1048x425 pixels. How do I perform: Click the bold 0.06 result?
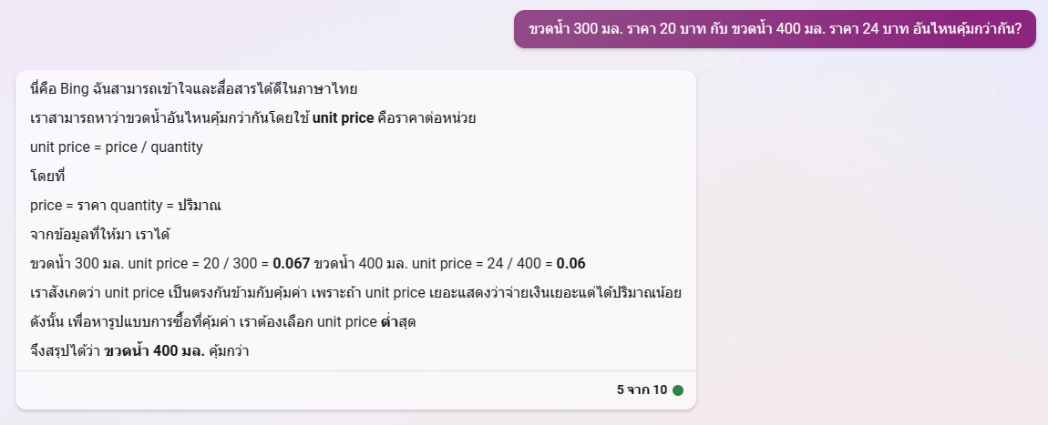pos(570,264)
